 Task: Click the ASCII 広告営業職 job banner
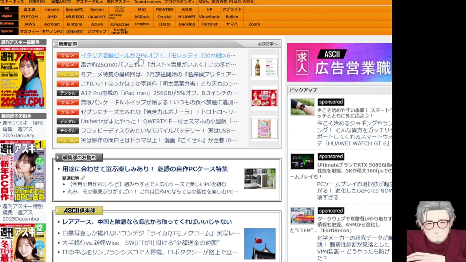(x=339, y=63)
